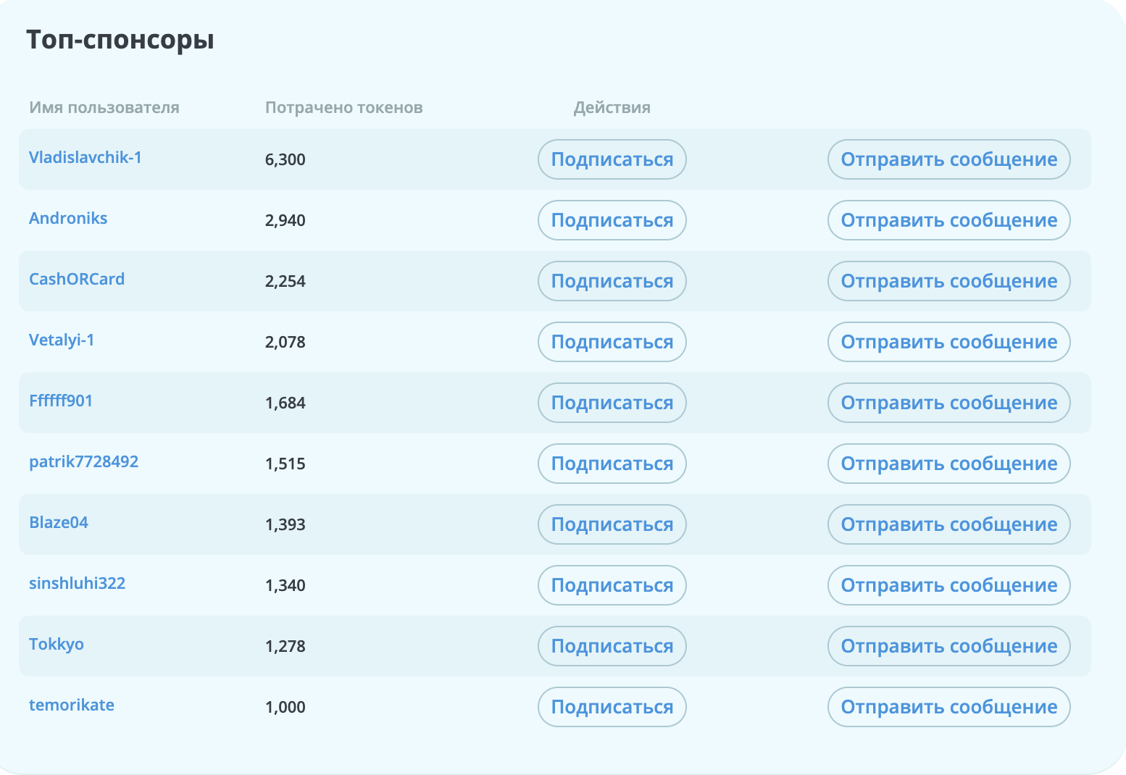The height and width of the screenshot is (775, 1126).
Task: Select the 2,078 tokens value
Action: pyautogui.click(x=285, y=342)
